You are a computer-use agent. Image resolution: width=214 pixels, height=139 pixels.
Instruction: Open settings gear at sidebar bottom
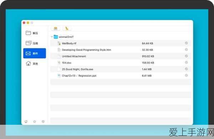[x=43, y=122]
